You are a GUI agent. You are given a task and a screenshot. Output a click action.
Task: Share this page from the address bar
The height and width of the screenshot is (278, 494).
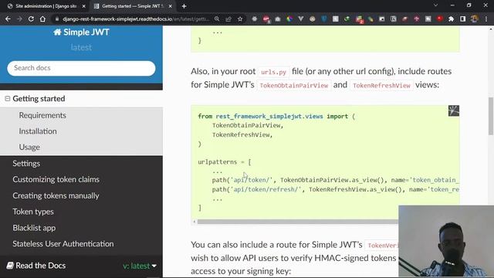click(228, 19)
